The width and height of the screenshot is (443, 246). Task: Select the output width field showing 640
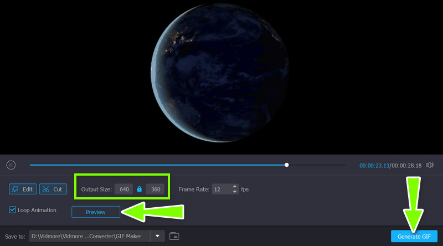tap(124, 189)
